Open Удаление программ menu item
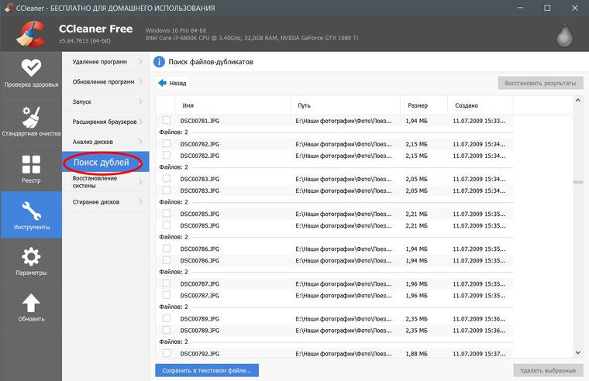 [105, 61]
